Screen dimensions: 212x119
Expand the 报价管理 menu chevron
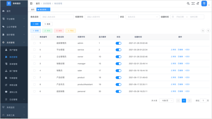pyautogui.click(x=24, y=34)
